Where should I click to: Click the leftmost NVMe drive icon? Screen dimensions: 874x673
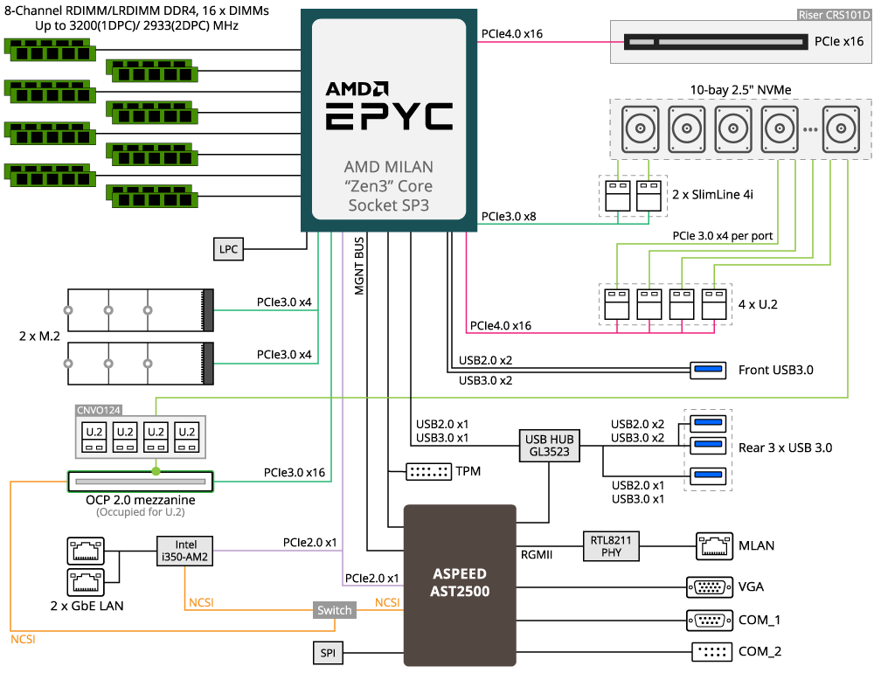tap(641, 128)
